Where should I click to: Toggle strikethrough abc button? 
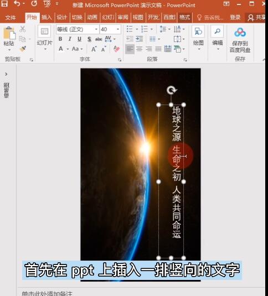coord(99,39)
